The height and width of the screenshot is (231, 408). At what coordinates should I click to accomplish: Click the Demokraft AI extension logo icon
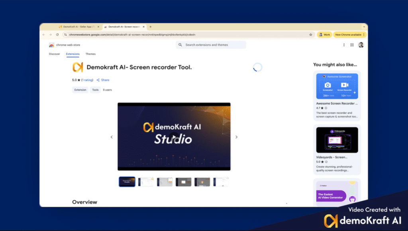(78, 67)
